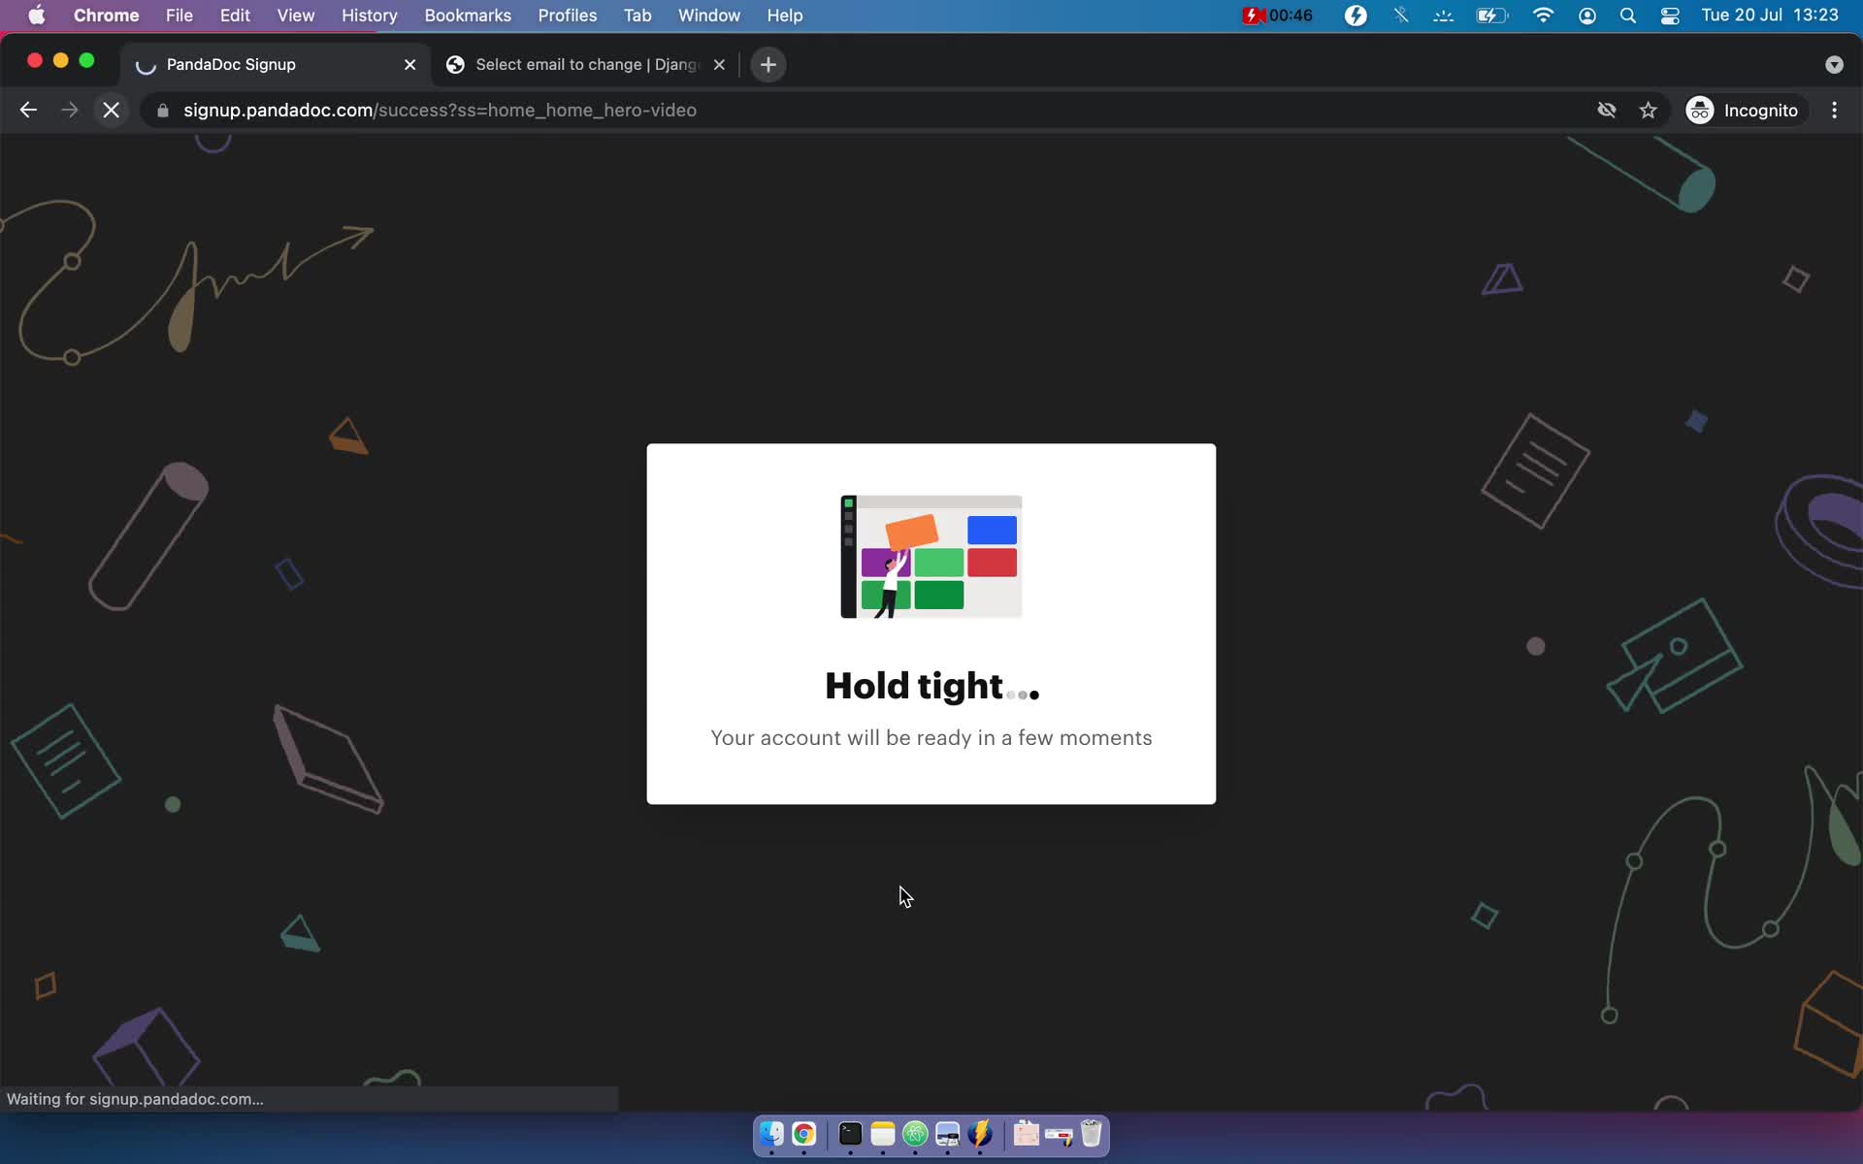Click the close tab X on PandaDoc tab
The height and width of the screenshot is (1164, 1863).
(410, 63)
